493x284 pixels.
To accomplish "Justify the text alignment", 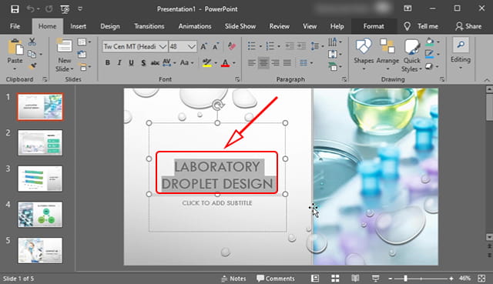I will point(287,63).
